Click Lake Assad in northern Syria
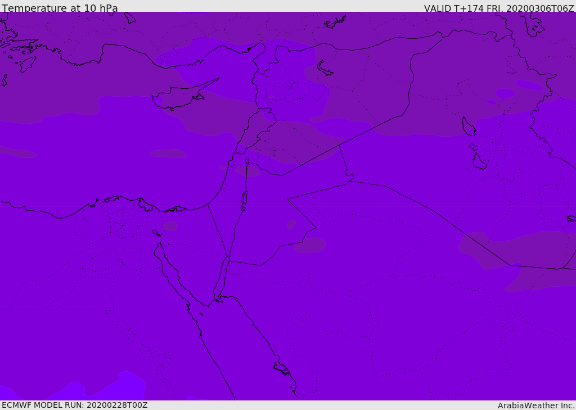Viewport: 576px width, 410px height. pyautogui.click(x=325, y=69)
